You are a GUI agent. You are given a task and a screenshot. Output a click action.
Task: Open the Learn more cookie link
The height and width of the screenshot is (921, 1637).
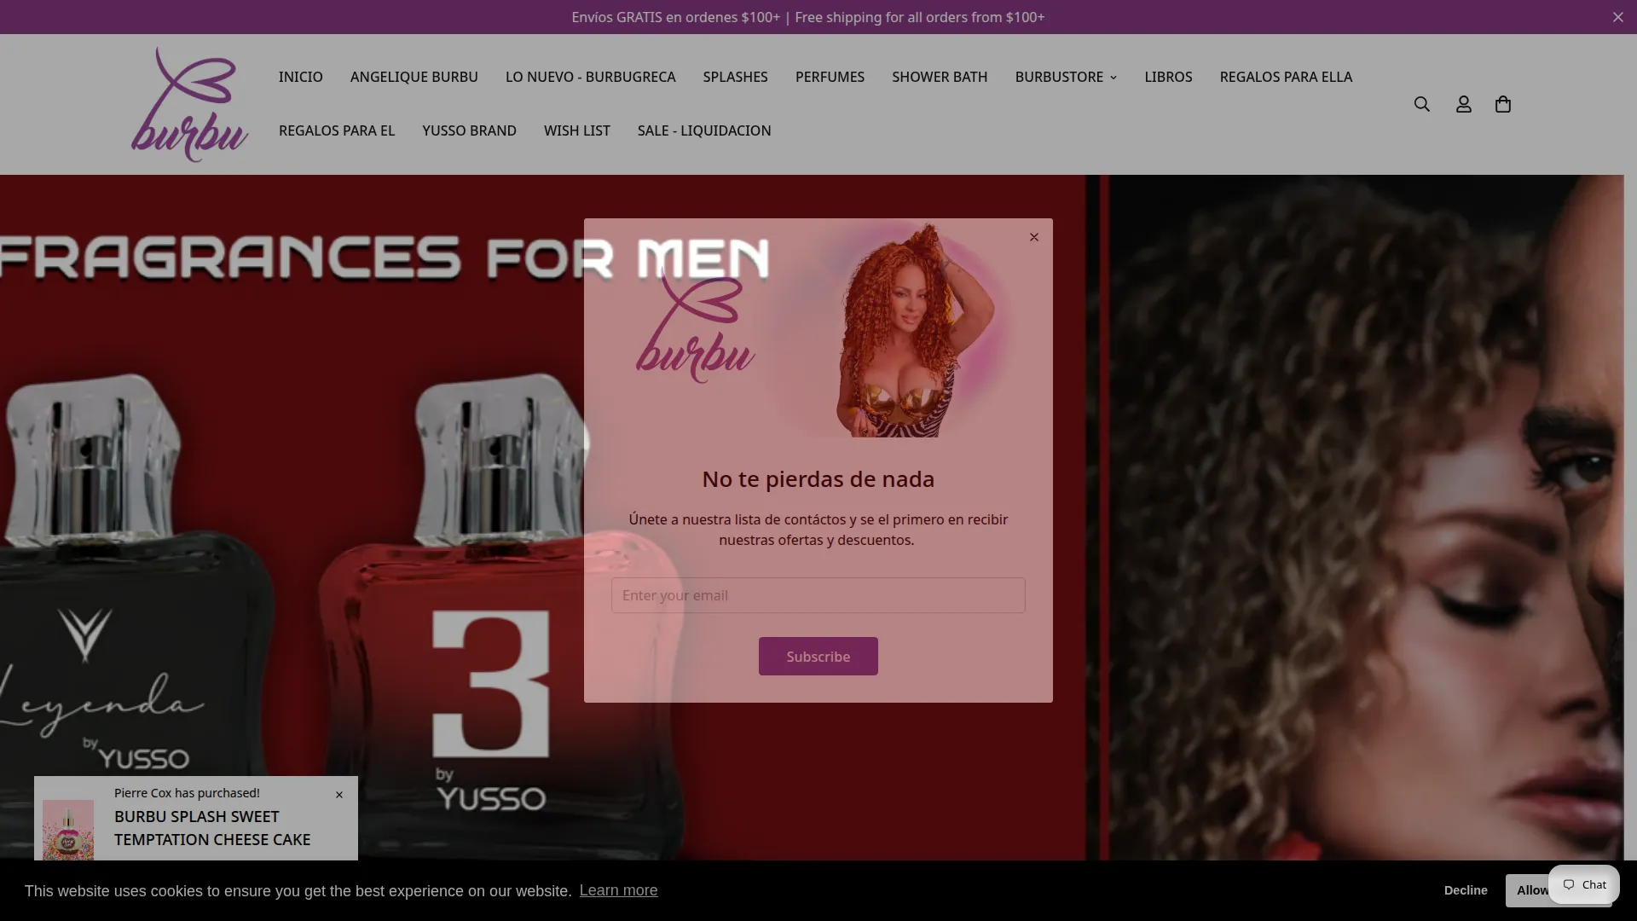618,890
